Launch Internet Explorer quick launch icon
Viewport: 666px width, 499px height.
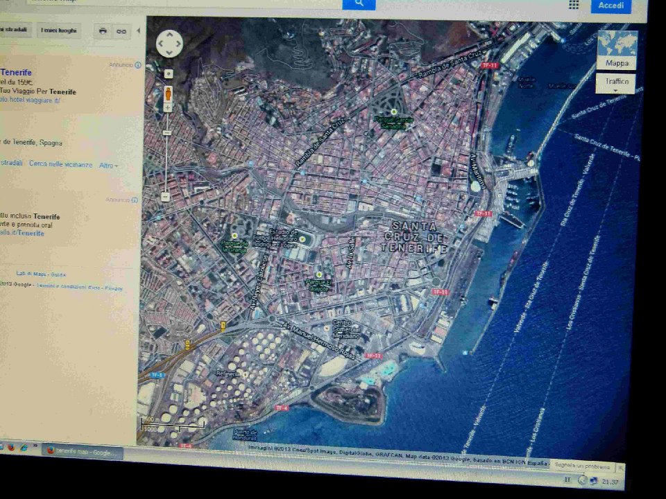(24, 447)
